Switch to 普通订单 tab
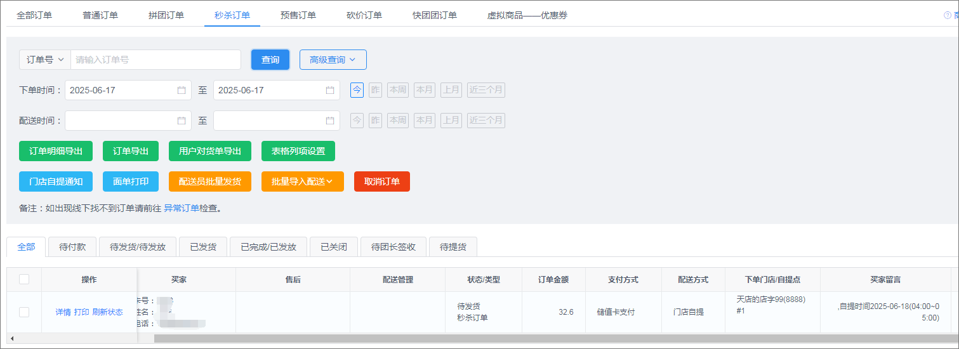959x349 pixels. (100, 15)
